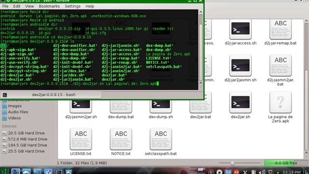The image size is (309, 174).
Task: Click the volume speaker tray icon
Action: click(262, 172)
